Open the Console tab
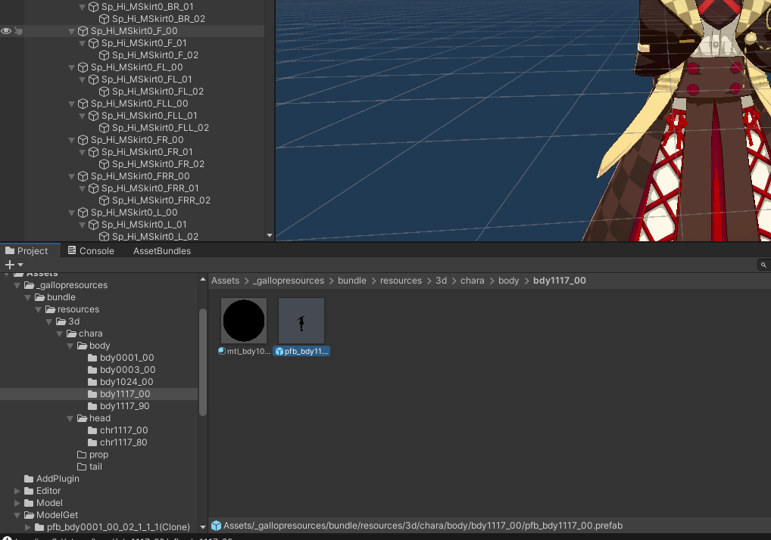This screenshot has height=540, width=771. (x=92, y=251)
